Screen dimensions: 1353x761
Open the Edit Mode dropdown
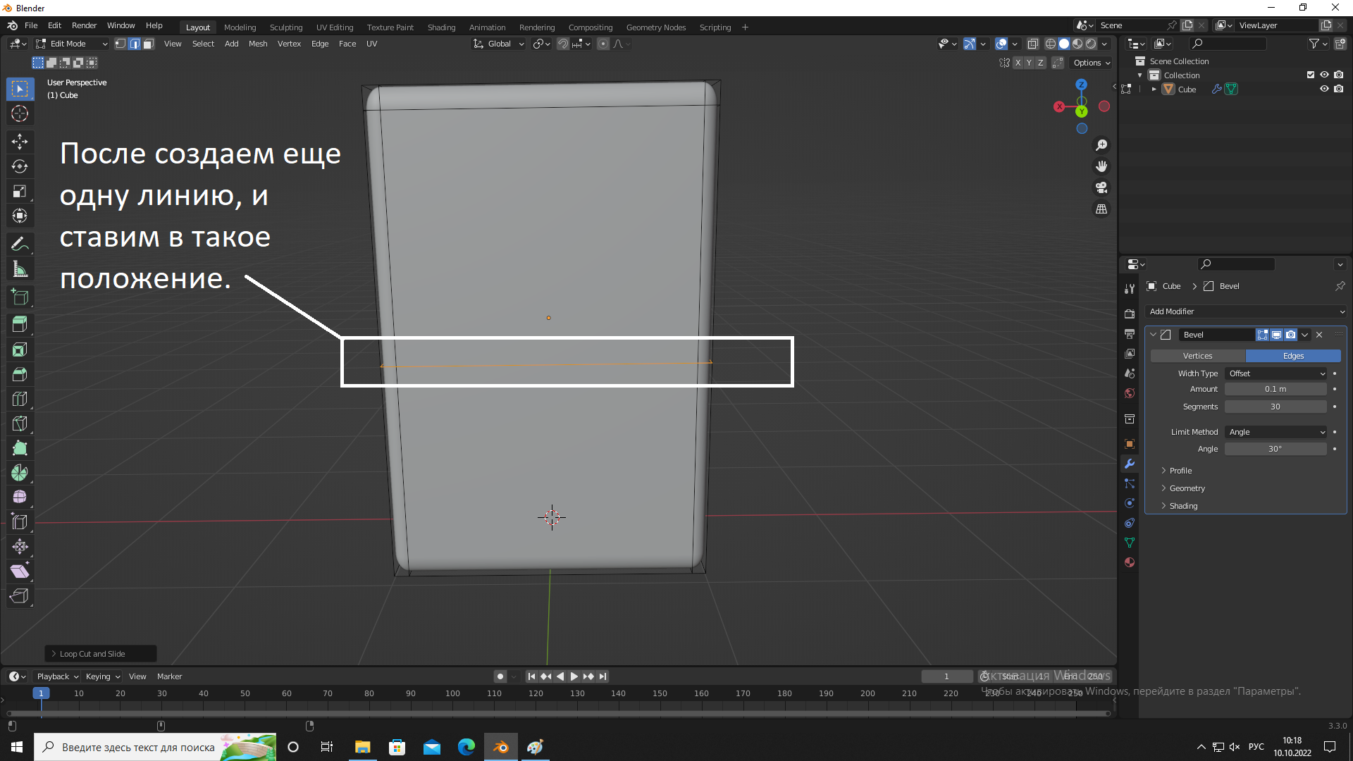[x=71, y=44]
